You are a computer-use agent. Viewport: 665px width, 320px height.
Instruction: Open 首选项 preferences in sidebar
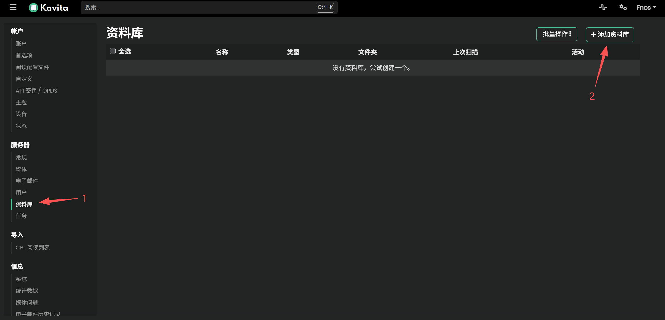tap(24, 55)
